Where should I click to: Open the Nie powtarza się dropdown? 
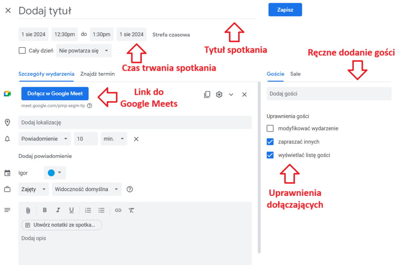(84, 51)
